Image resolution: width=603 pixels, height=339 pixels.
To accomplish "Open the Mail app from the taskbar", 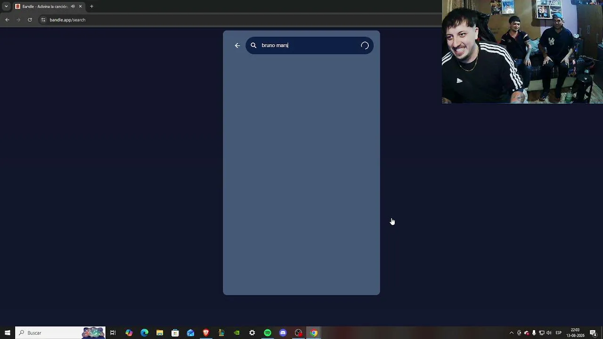I will 190,333.
